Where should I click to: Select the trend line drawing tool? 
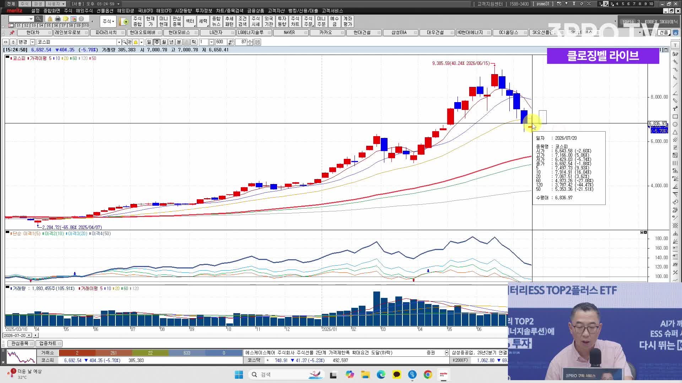click(675, 85)
